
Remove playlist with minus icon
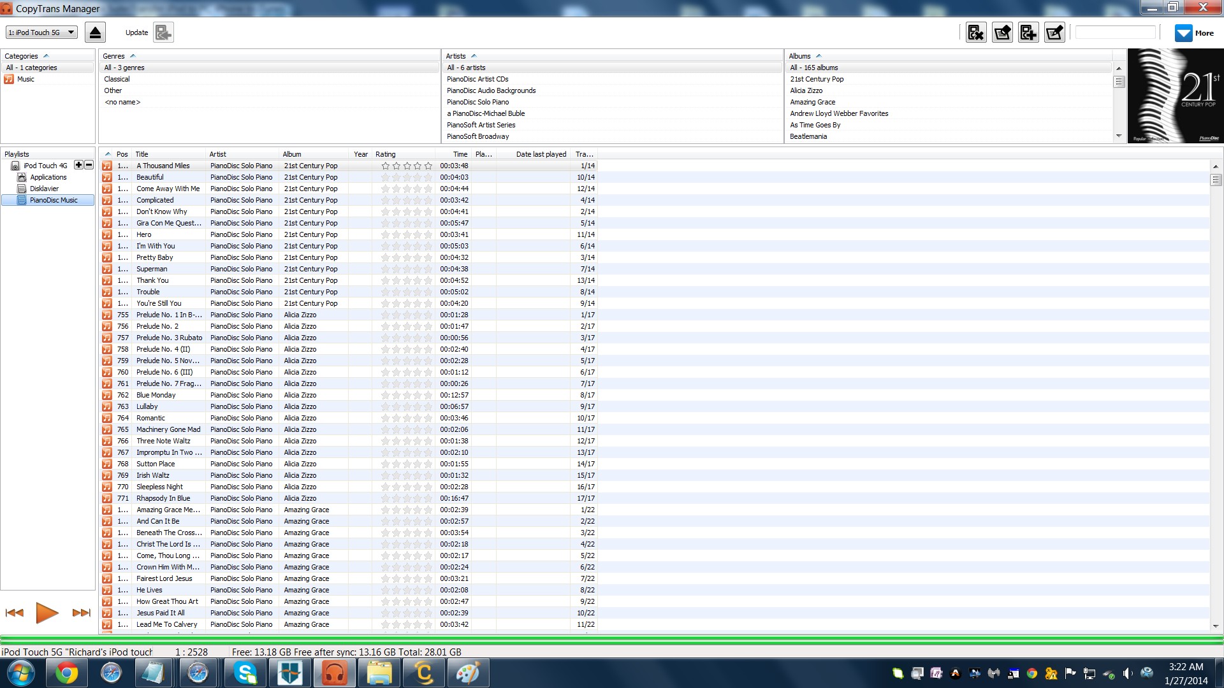(x=89, y=165)
